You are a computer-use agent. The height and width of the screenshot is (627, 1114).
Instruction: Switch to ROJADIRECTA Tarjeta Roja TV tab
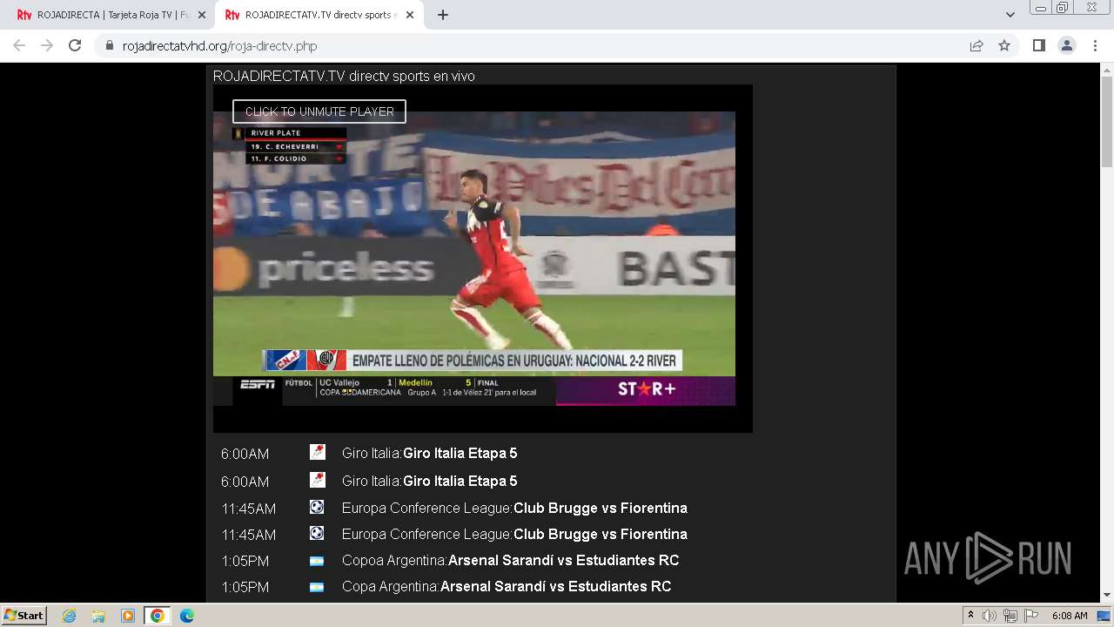(x=111, y=15)
